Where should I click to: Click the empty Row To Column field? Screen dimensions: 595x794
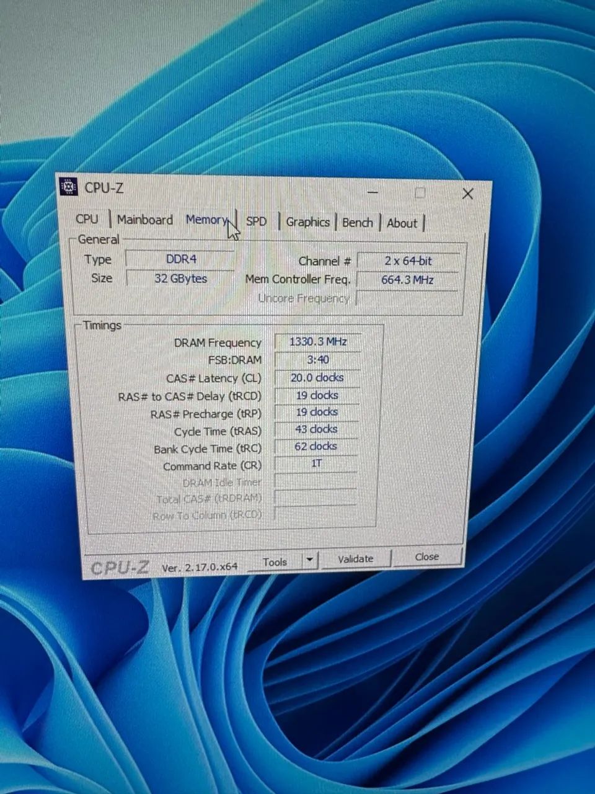tap(315, 514)
